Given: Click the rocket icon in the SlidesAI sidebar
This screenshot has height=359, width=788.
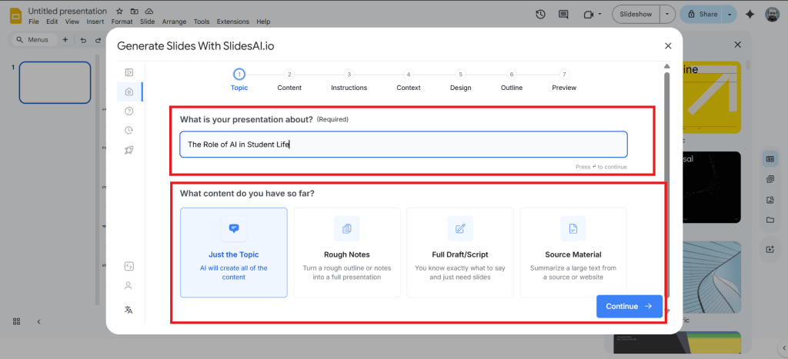Looking at the screenshot, I should click(129, 150).
